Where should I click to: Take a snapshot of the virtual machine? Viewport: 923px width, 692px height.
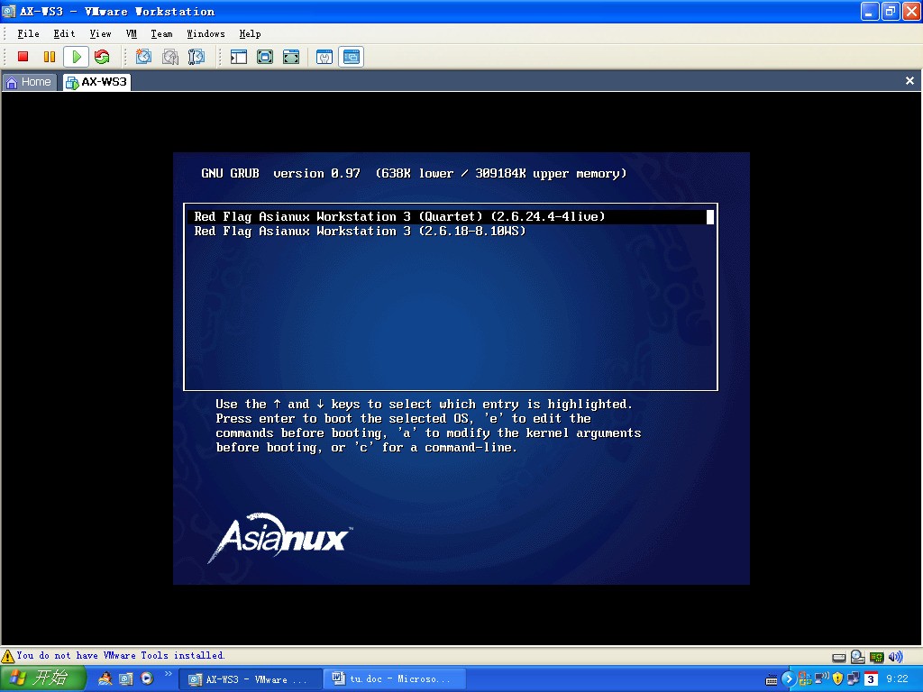coord(143,57)
